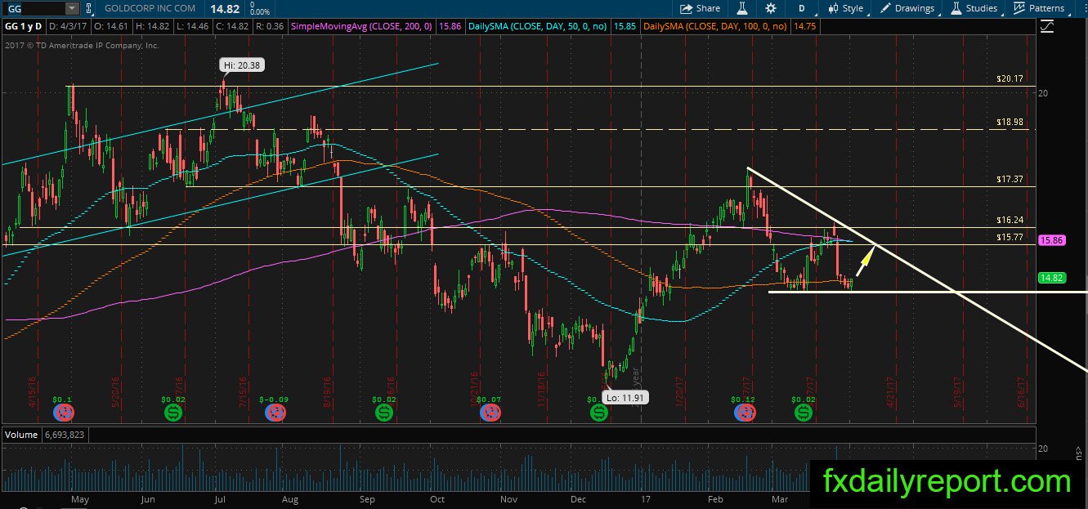The image size is (1088, 509).
Task: Click the flask Edit Studies icon
Action: (x=743, y=8)
